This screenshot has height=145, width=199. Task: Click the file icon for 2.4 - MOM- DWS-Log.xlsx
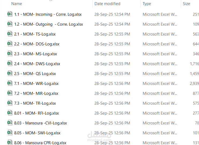click(x=10, y=63)
